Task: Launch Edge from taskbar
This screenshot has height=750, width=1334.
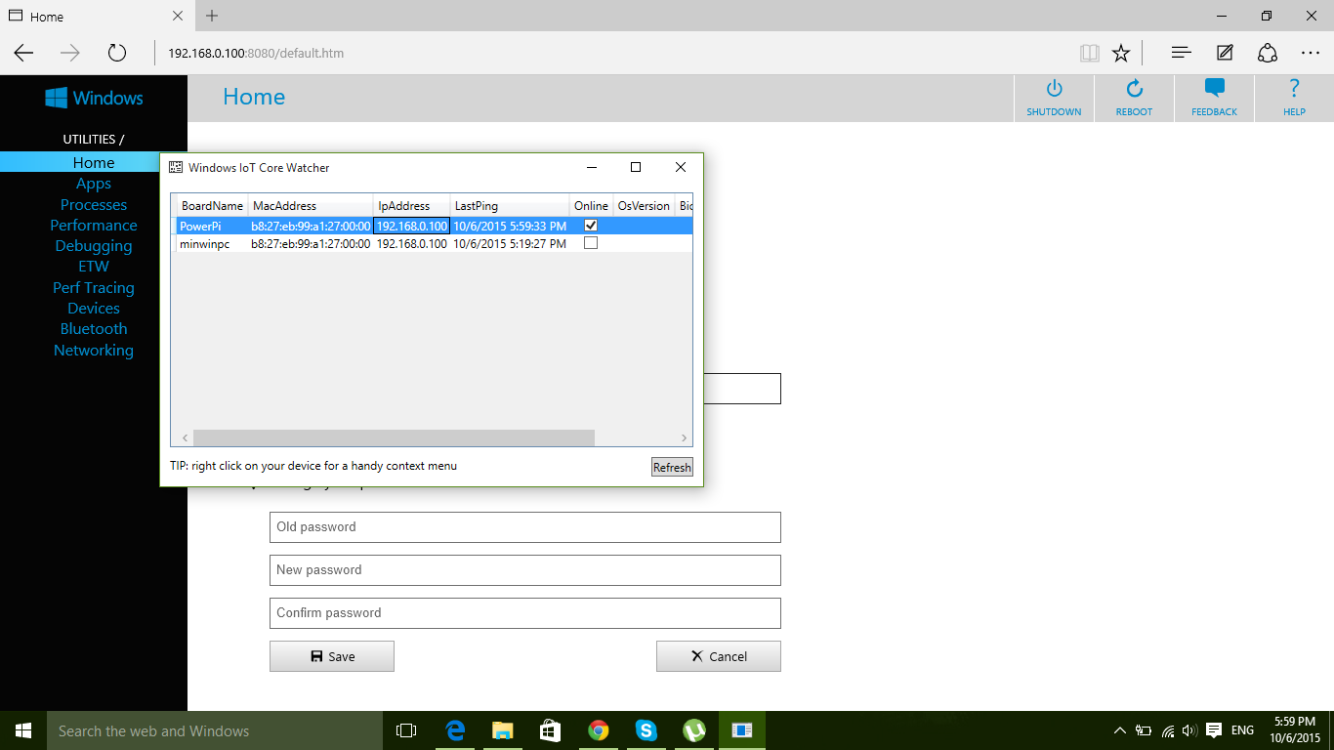Action: coord(454,730)
